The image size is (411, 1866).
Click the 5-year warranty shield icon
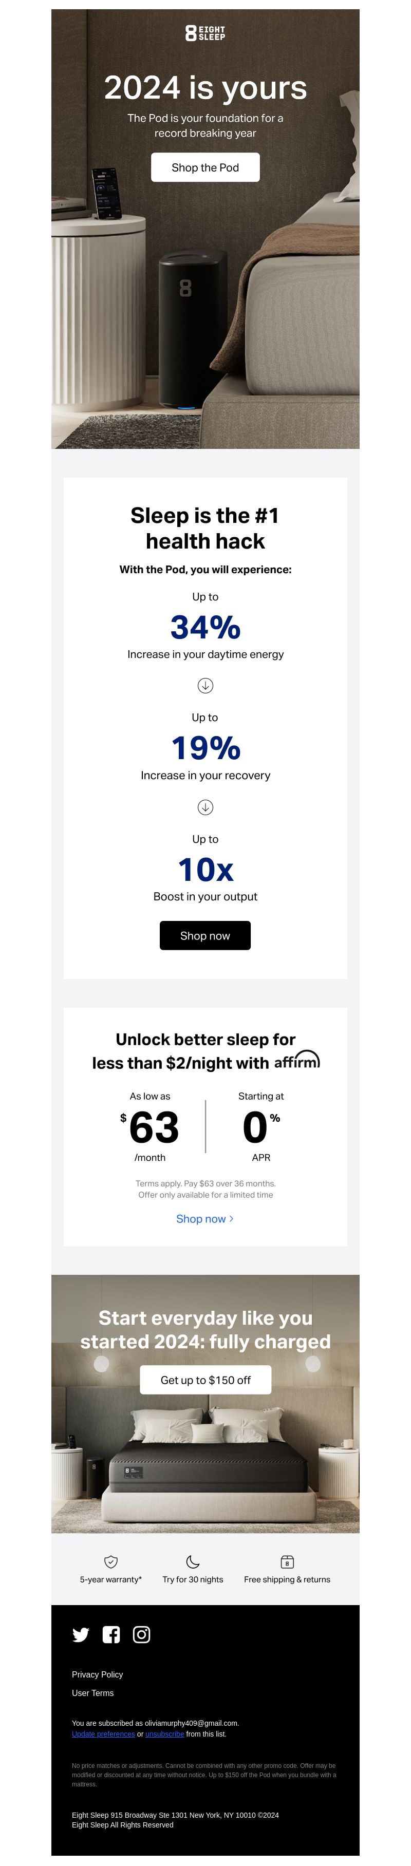[x=111, y=1561]
